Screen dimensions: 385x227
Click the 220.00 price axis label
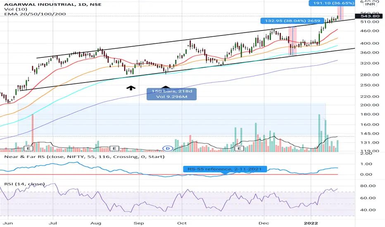370,97
